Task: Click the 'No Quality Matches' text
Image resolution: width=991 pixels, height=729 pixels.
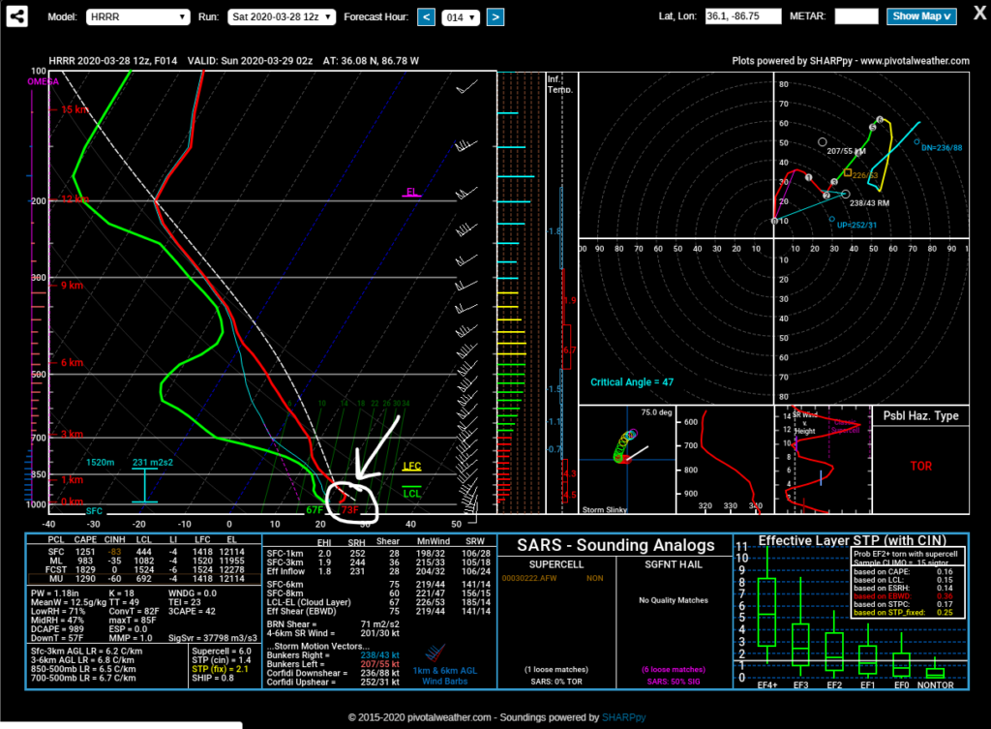Action: [x=674, y=600]
